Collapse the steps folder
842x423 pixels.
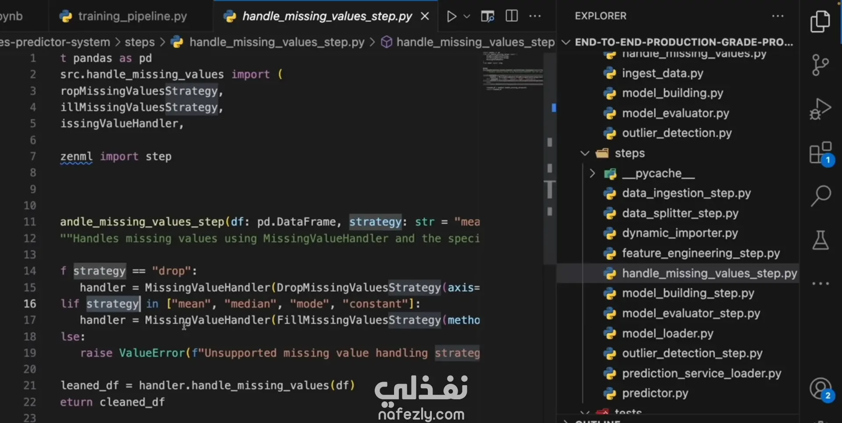point(584,153)
